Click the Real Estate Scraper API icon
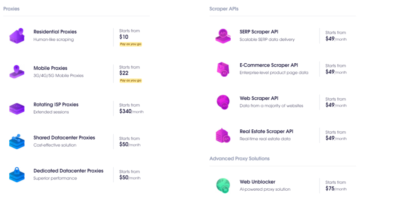The width and height of the screenshot is (404, 202). [223, 135]
